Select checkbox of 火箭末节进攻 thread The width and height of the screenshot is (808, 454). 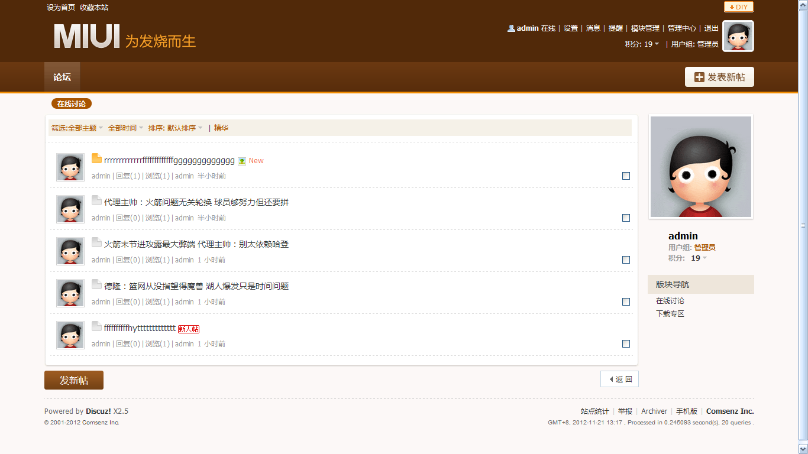point(626,260)
